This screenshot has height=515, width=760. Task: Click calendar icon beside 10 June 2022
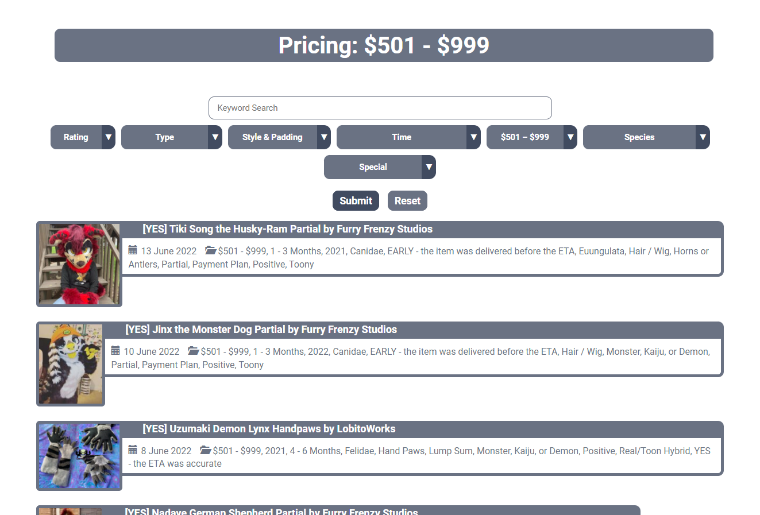point(115,351)
